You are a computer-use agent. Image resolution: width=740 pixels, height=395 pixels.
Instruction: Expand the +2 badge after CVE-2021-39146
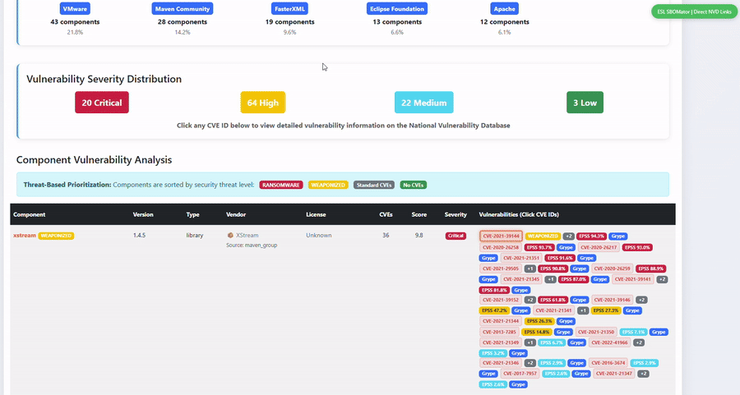coord(641,300)
